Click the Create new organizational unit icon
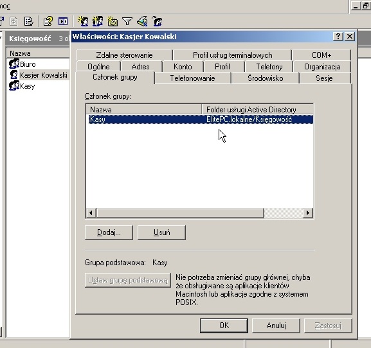 coord(113,21)
